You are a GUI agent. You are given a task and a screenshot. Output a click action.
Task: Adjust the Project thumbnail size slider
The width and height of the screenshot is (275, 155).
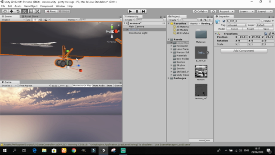point(205,140)
